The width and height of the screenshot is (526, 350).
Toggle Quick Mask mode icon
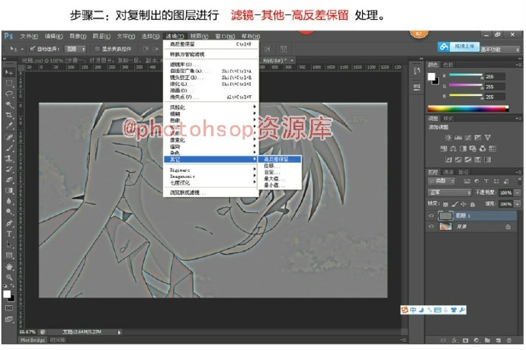[x=9, y=308]
